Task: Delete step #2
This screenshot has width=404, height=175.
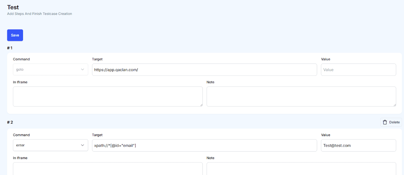Action: coord(391,122)
